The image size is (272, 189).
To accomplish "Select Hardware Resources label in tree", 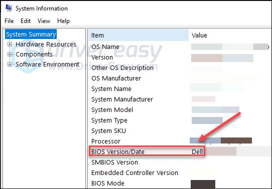I will (46, 44).
